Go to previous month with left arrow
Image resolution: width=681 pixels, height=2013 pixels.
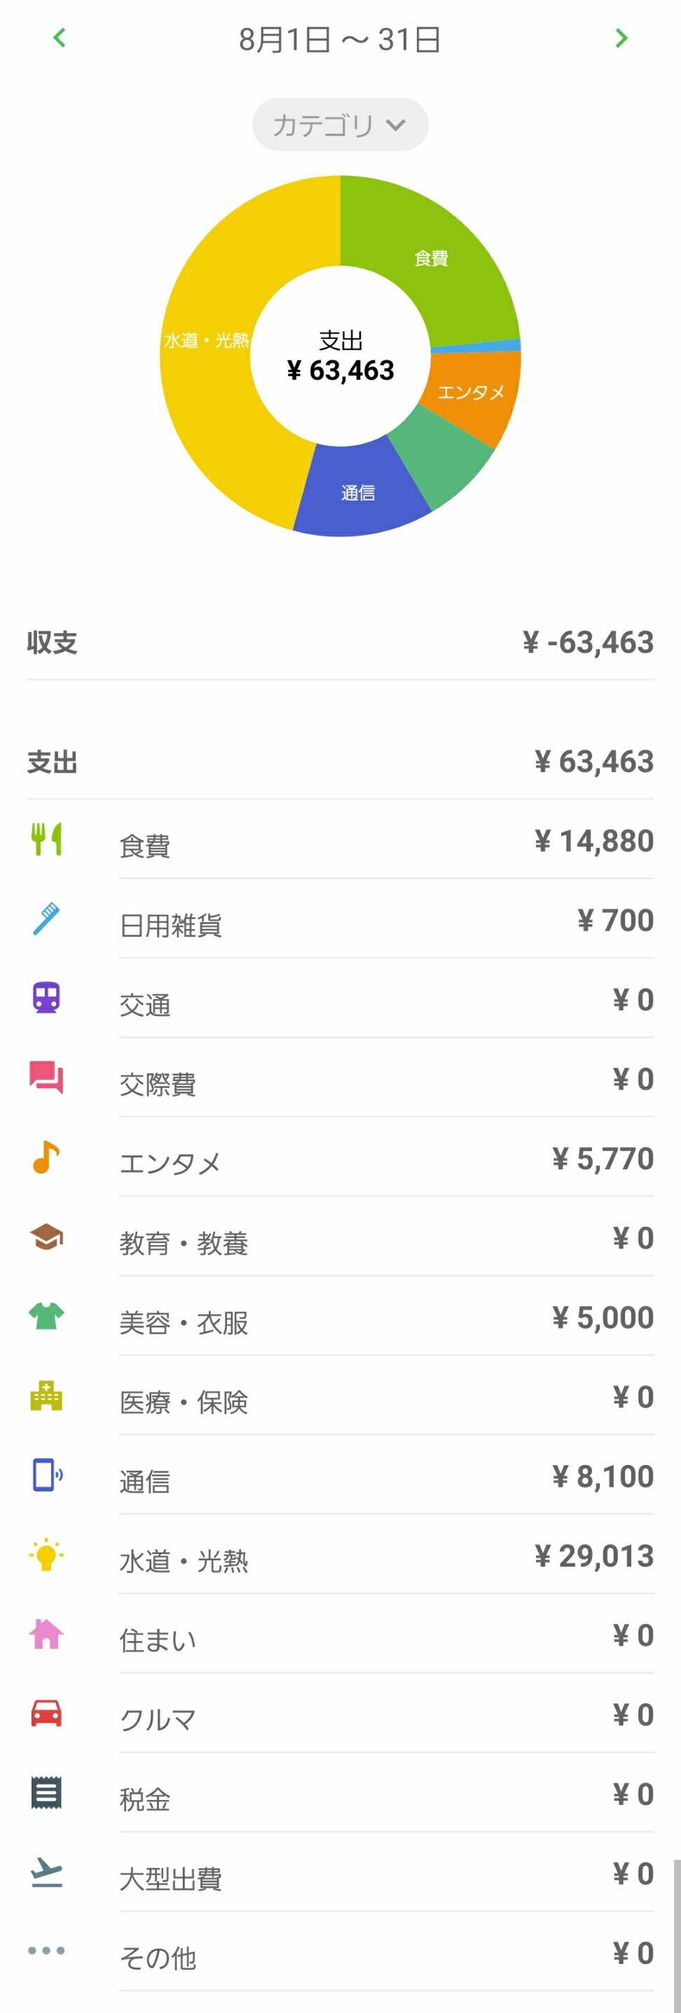pyautogui.click(x=60, y=38)
